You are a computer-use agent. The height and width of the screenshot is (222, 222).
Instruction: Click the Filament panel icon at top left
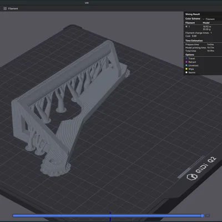(x=5, y=8)
